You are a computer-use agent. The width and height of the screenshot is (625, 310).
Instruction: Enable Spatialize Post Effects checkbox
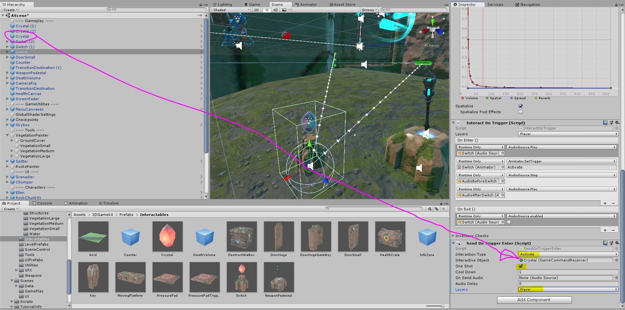(521, 112)
